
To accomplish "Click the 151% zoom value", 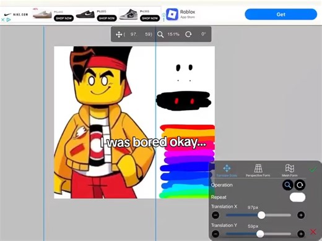I will (173, 34).
